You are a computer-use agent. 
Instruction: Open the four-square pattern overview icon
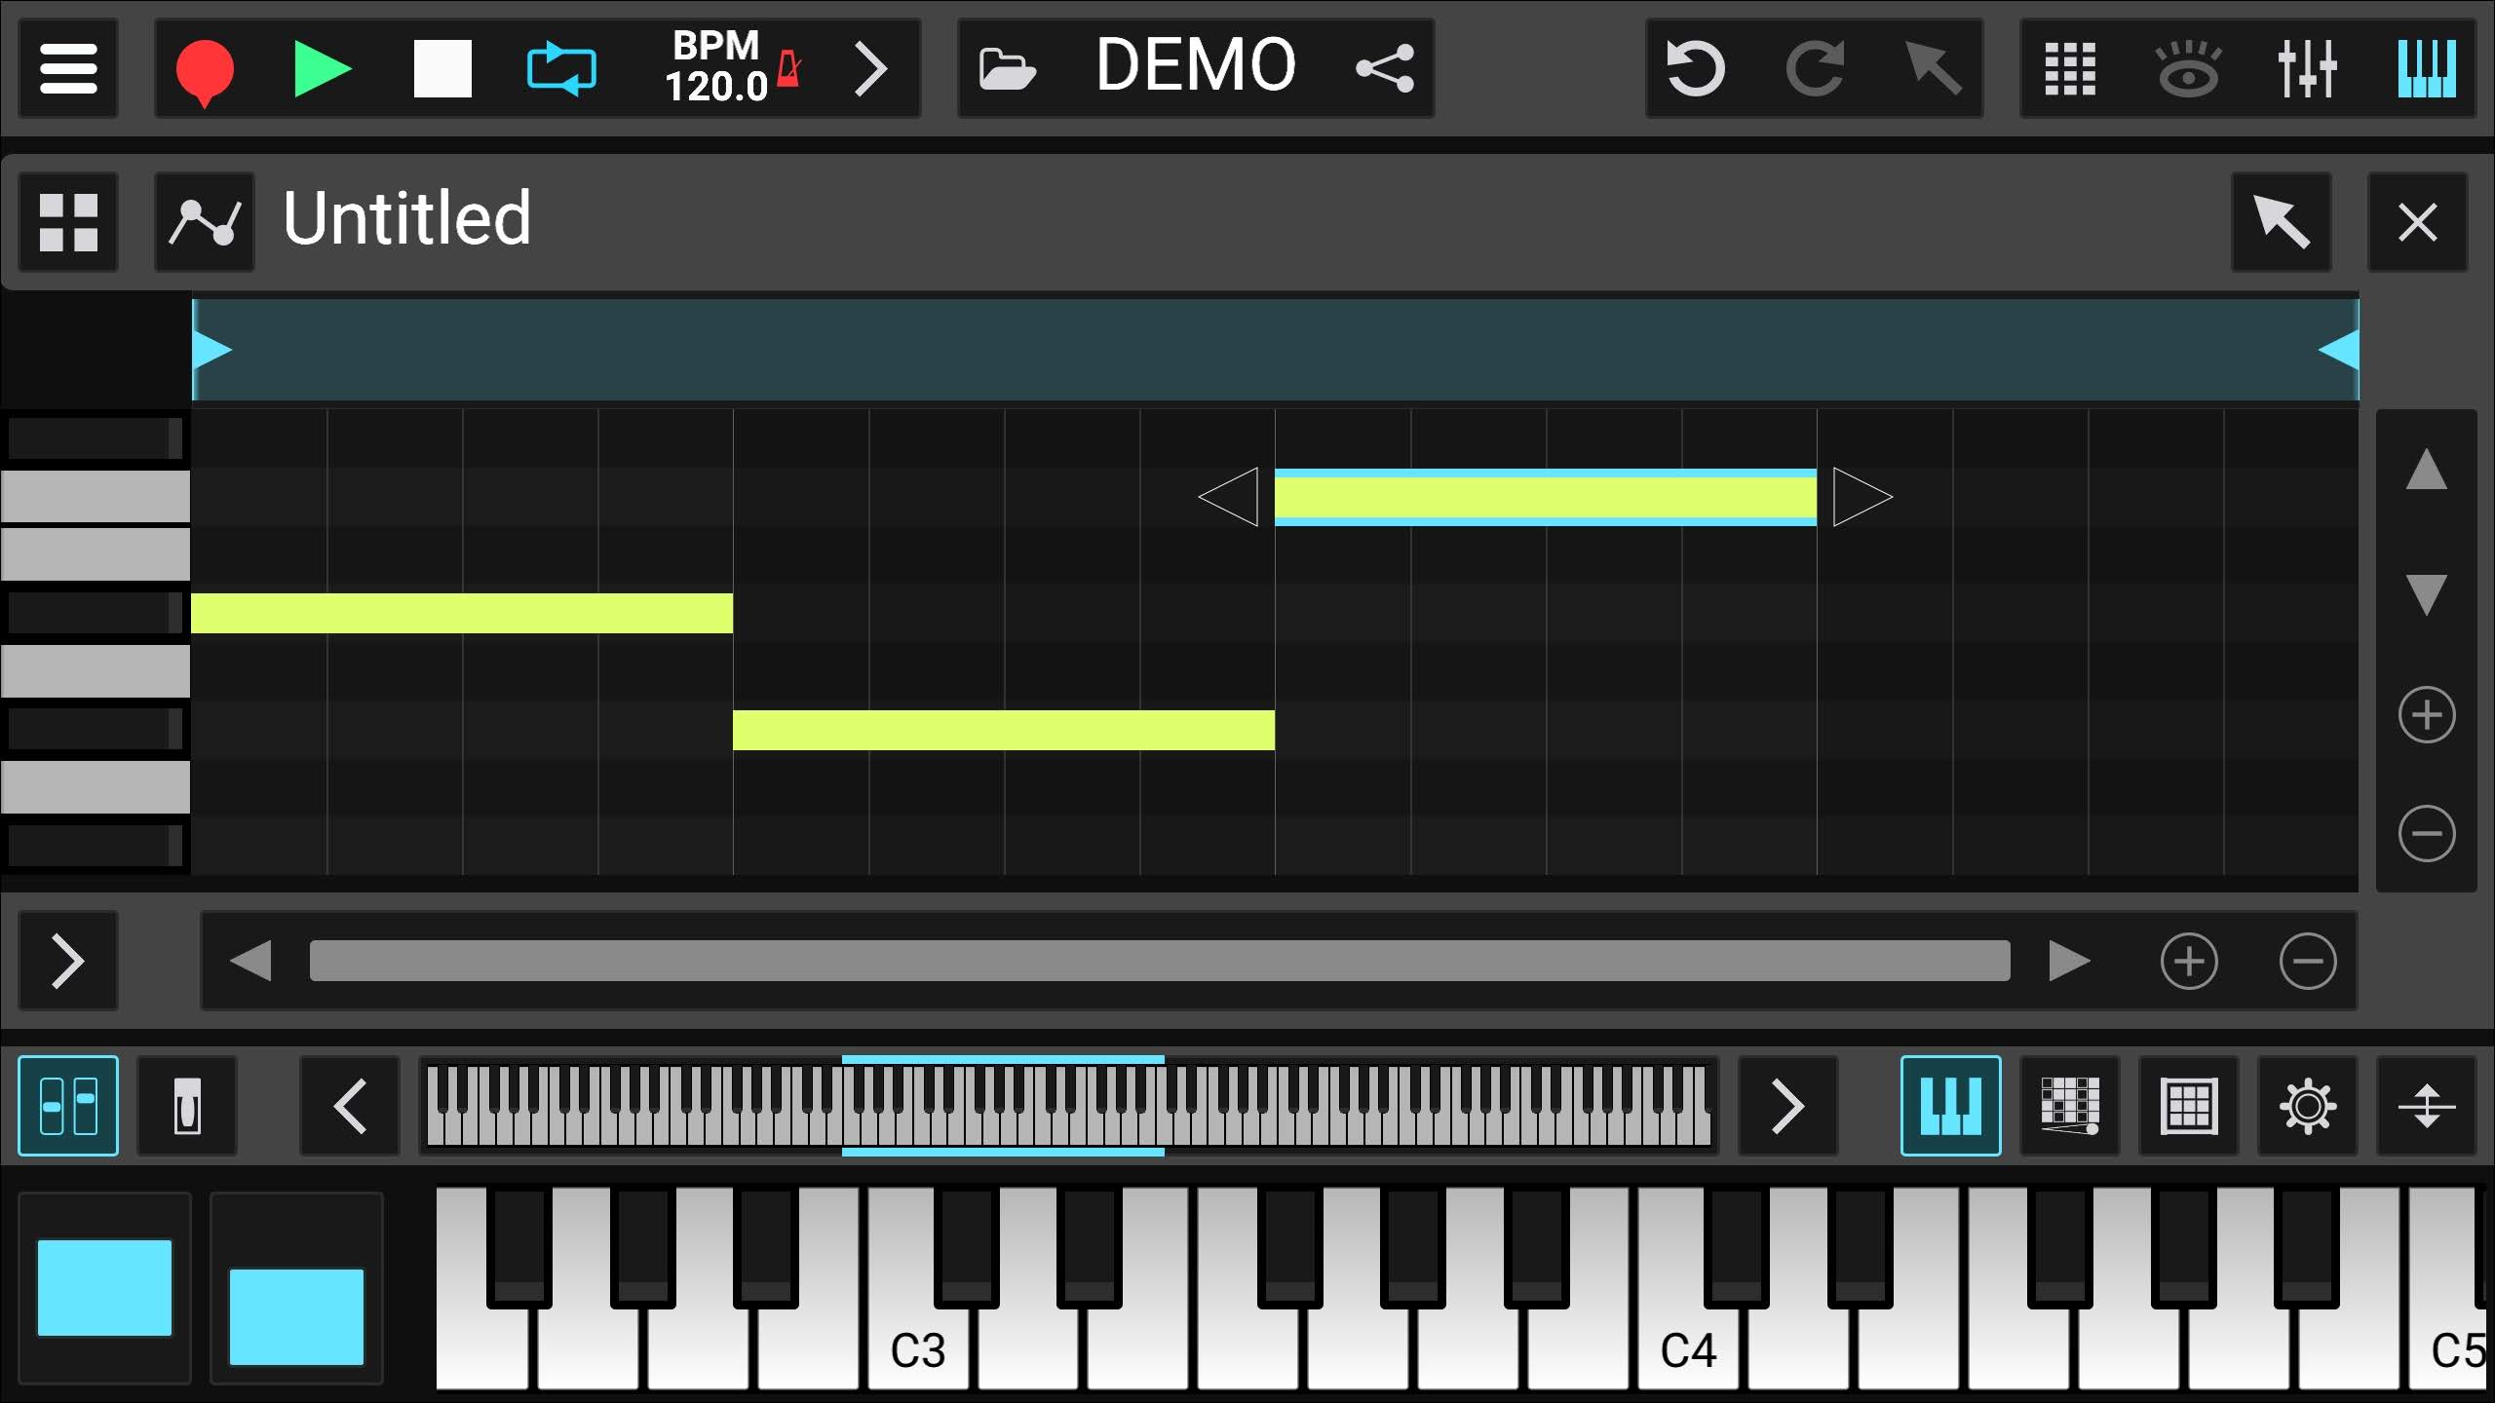point(68,222)
